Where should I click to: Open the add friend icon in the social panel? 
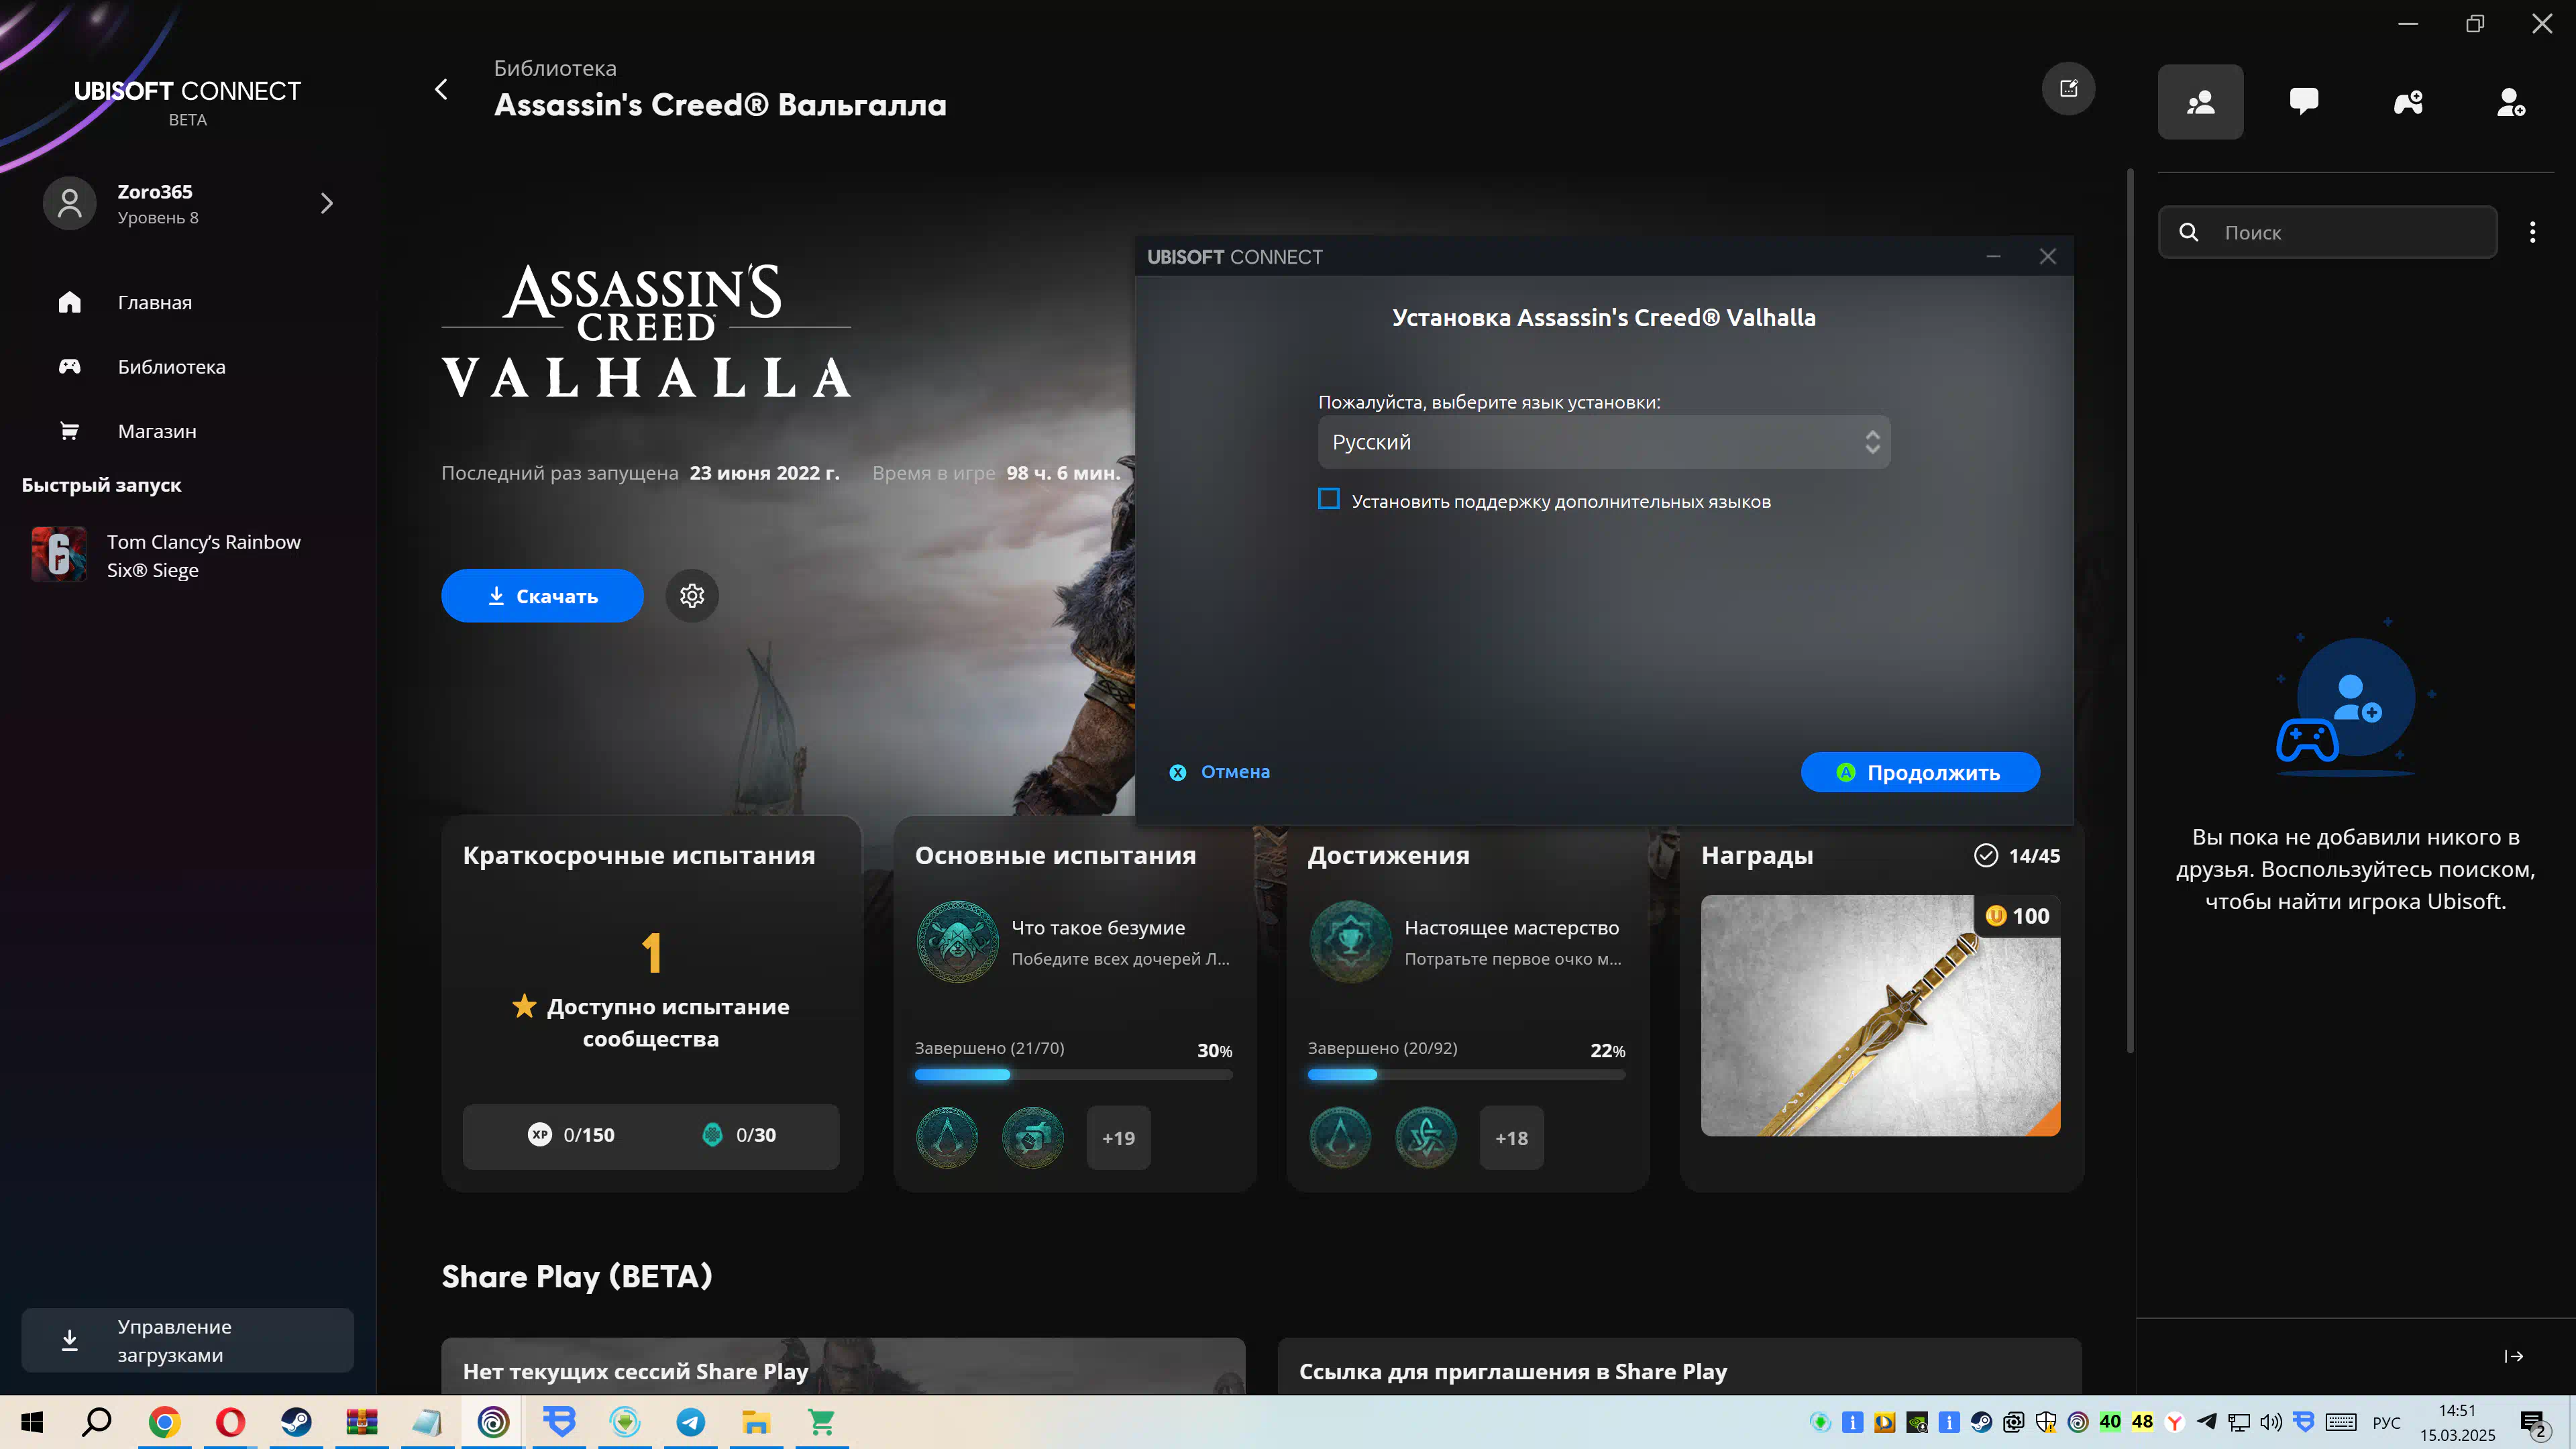2511,102
